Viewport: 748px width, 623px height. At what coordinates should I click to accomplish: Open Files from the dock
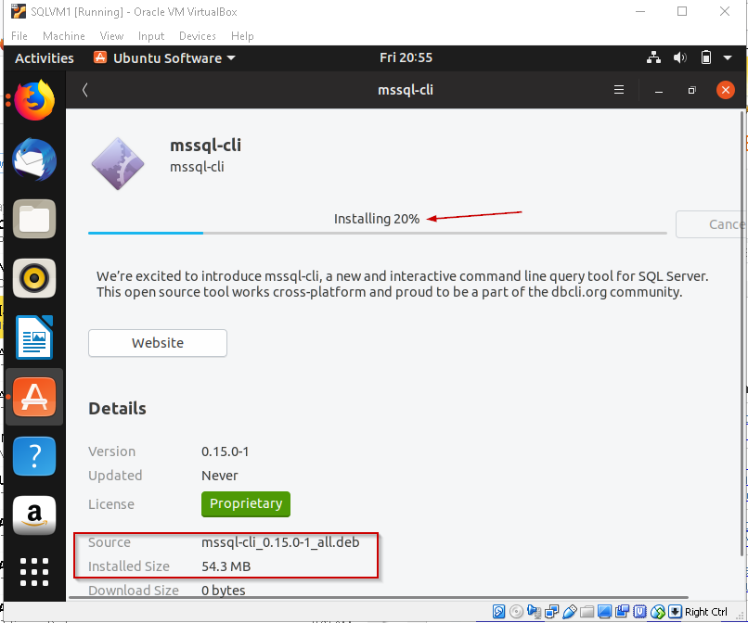point(34,219)
